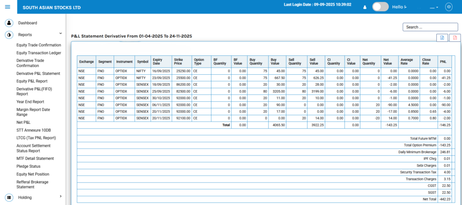Click the Reports half-circle icon
Image resolution: width=462 pixels, height=205 pixels.
[9, 35]
